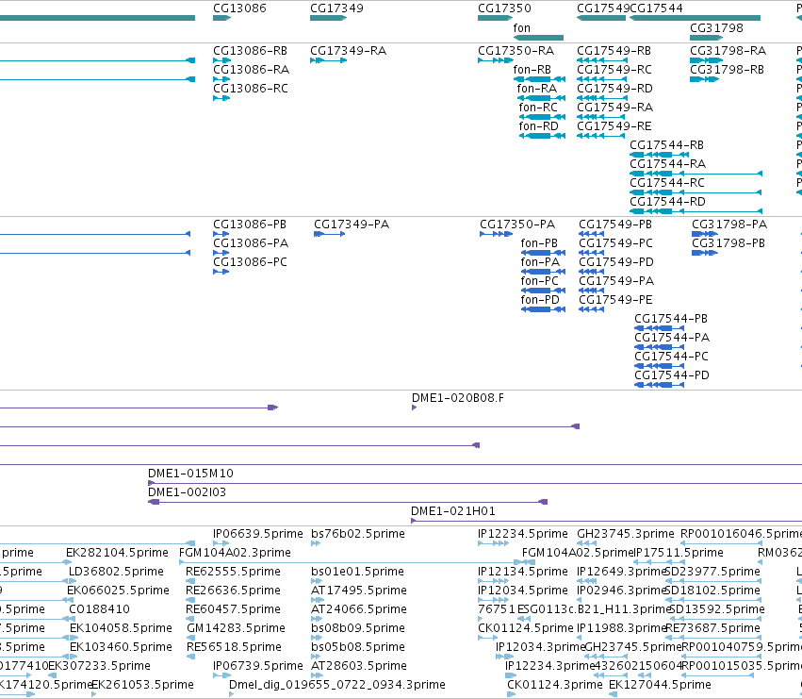This screenshot has height=699, width=802.
Task: Select the CG17349 gene label
Action: [x=336, y=8]
